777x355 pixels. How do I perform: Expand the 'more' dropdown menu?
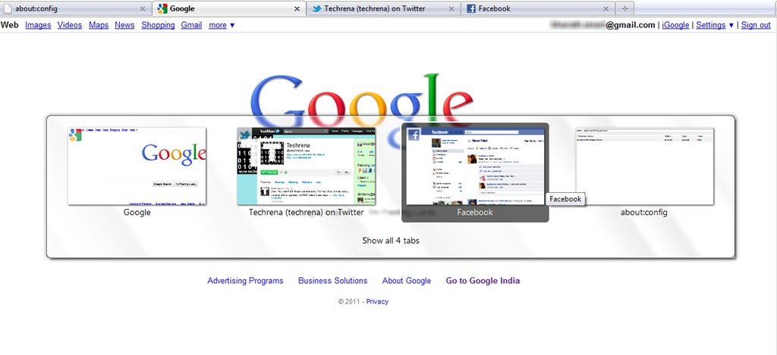(x=222, y=25)
